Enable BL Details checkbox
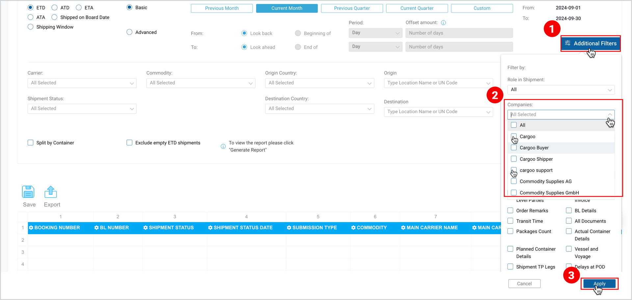 coord(569,211)
